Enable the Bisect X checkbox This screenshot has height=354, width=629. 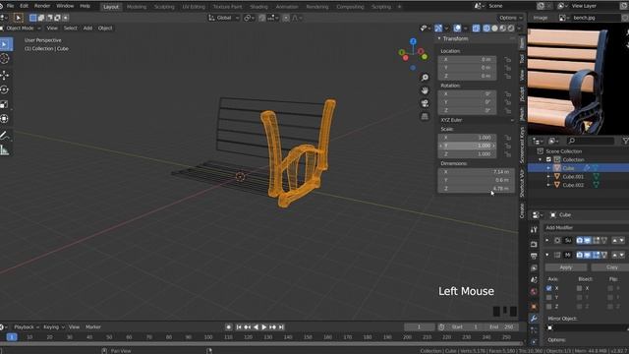click(x=579, y=288)
